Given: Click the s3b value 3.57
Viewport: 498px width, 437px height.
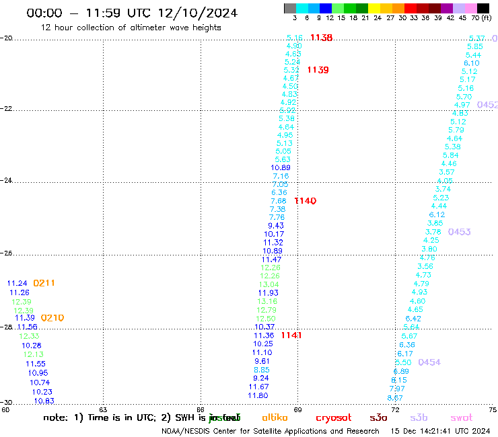Looking at the screenshot, I should coord(447,172).
